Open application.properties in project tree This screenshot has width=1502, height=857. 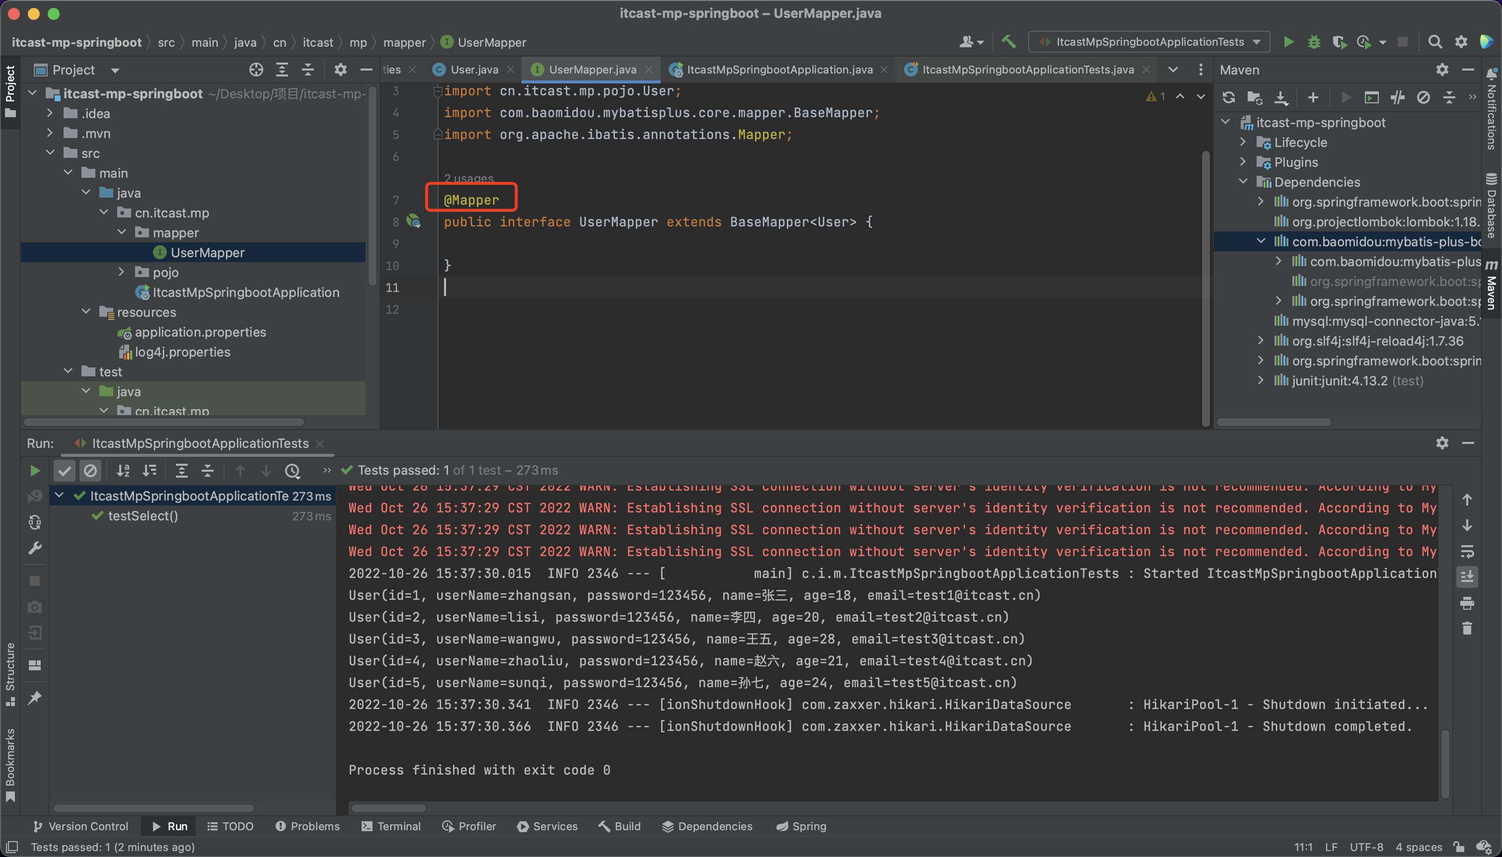[x=200, y=332]
